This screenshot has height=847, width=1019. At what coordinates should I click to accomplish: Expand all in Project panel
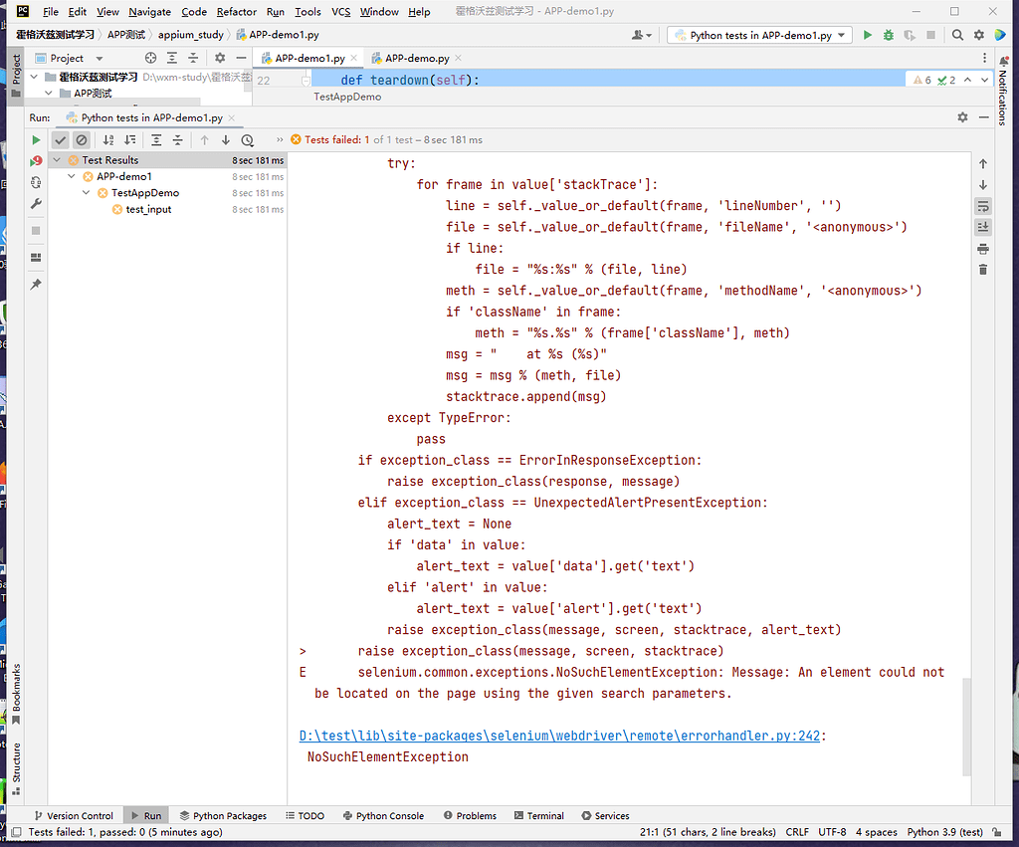pos(171,58)
